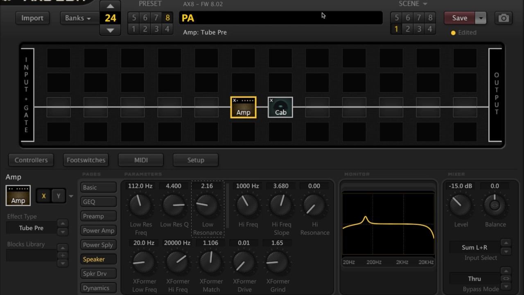
Task: Click the XFormer Drive knob
Action: click(244, 262)
